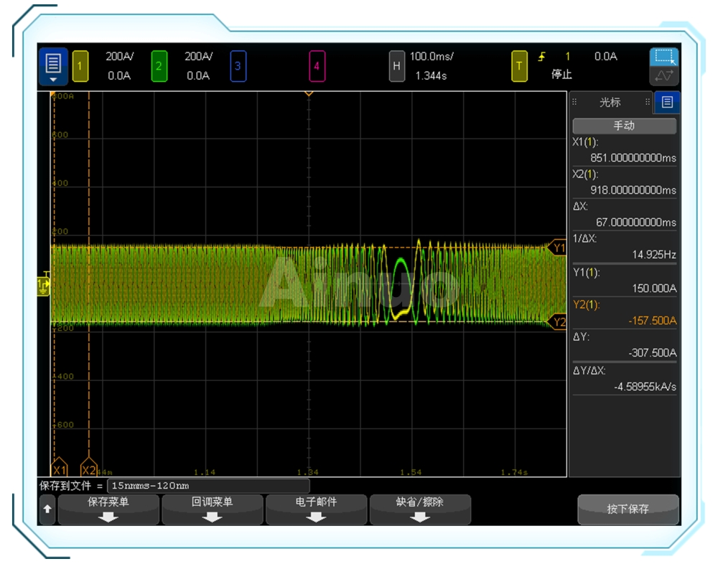The image size is (718, 564).
Task: Click the up arrow icon left of 保存菜单
Action: [x=47, y=509]
